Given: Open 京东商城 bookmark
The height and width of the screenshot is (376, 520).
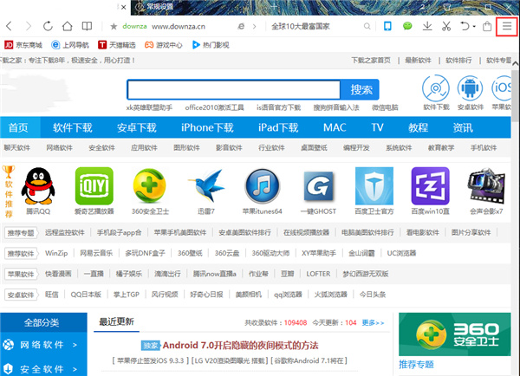Looking at the screenshot, I should [x=23, y=45].
